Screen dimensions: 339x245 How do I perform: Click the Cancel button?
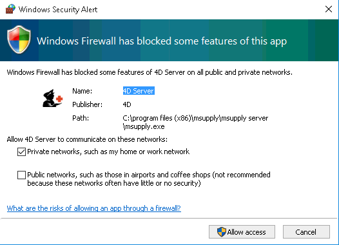[x=306, y=232]
